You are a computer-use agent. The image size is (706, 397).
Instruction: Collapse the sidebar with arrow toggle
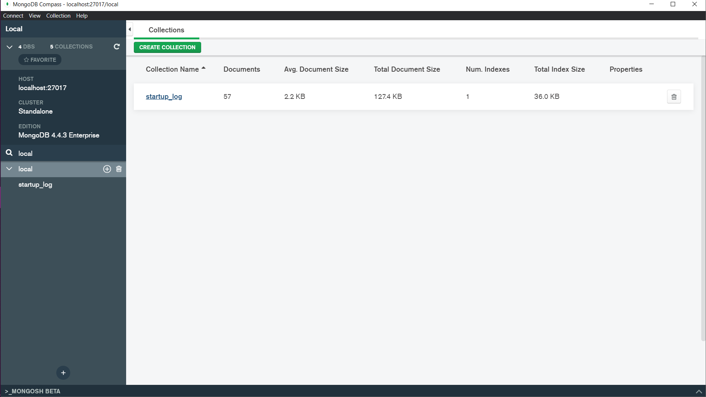point(129,29)
